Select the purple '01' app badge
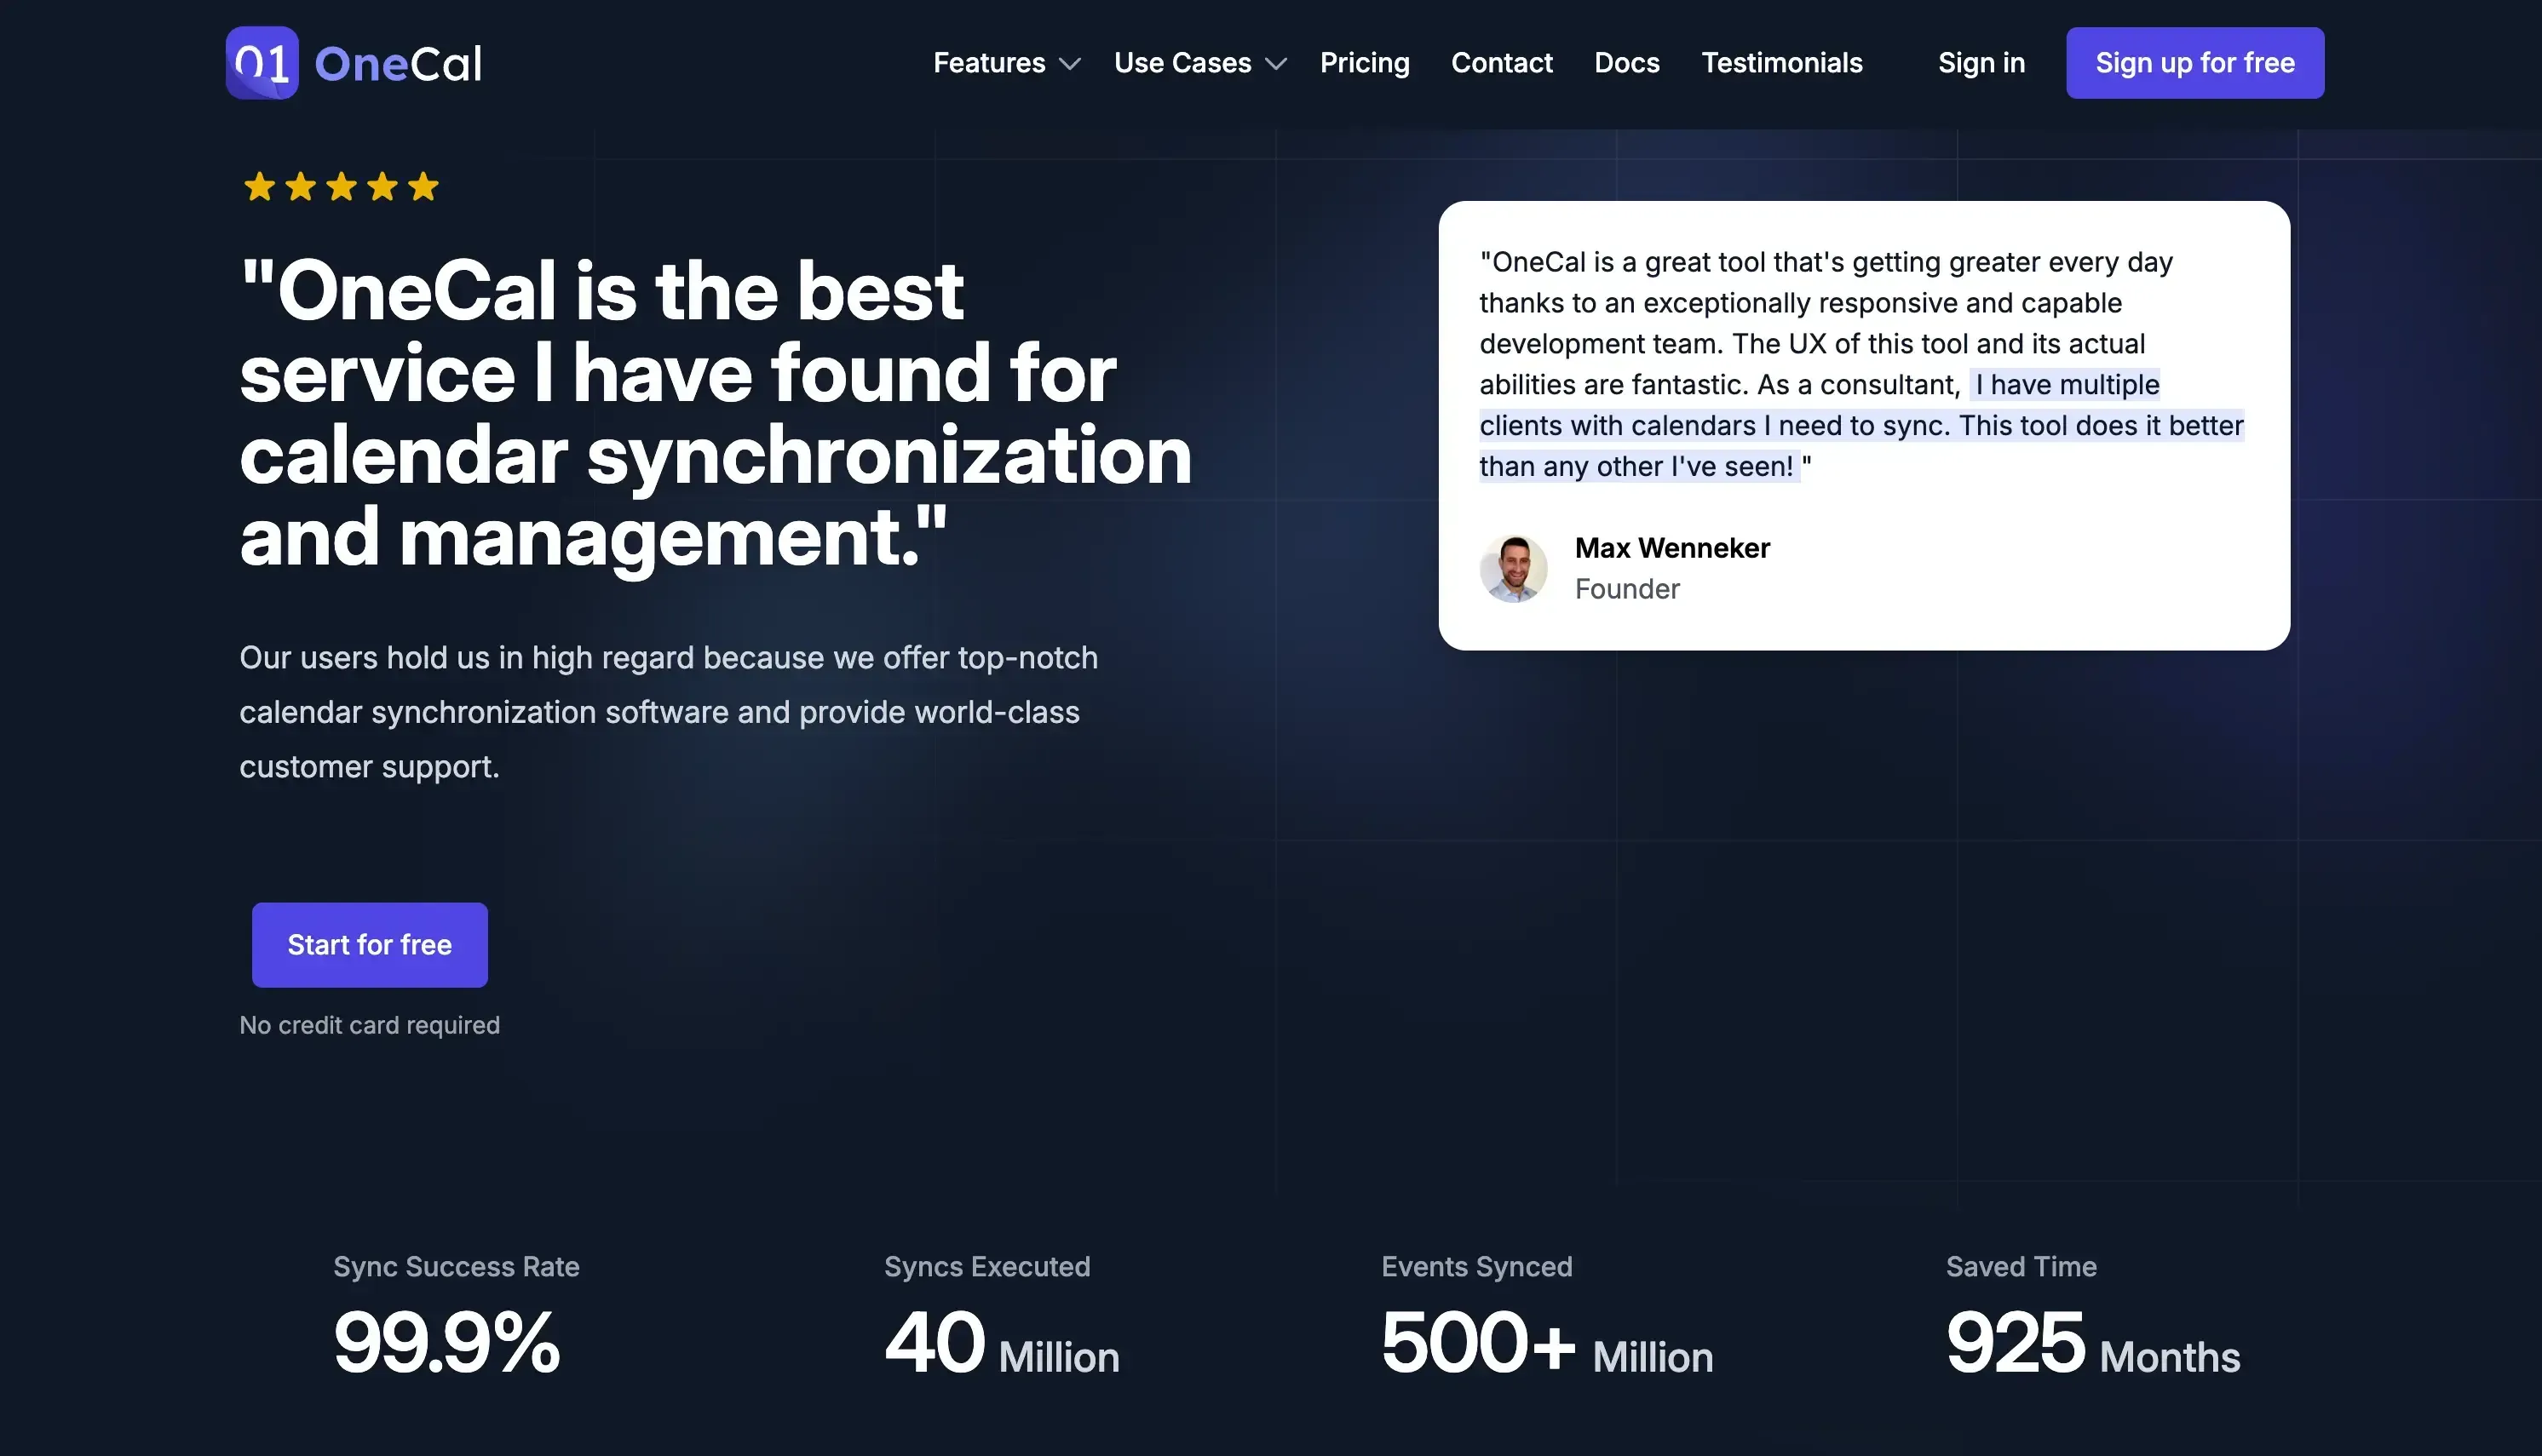 pyautogui.click(x=263, y=62)
